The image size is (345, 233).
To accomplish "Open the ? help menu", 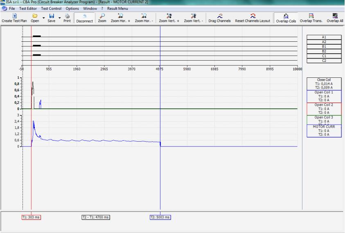I will [102, 8].
